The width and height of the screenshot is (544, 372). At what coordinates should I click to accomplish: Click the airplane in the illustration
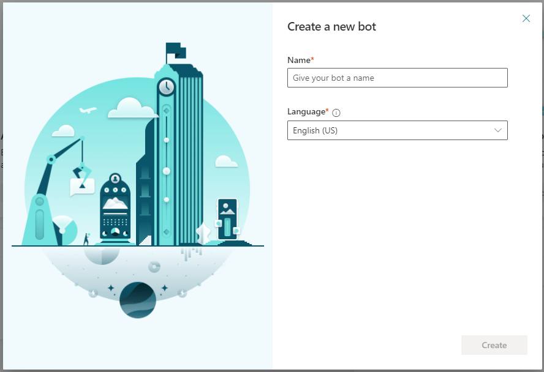point(88,111)
